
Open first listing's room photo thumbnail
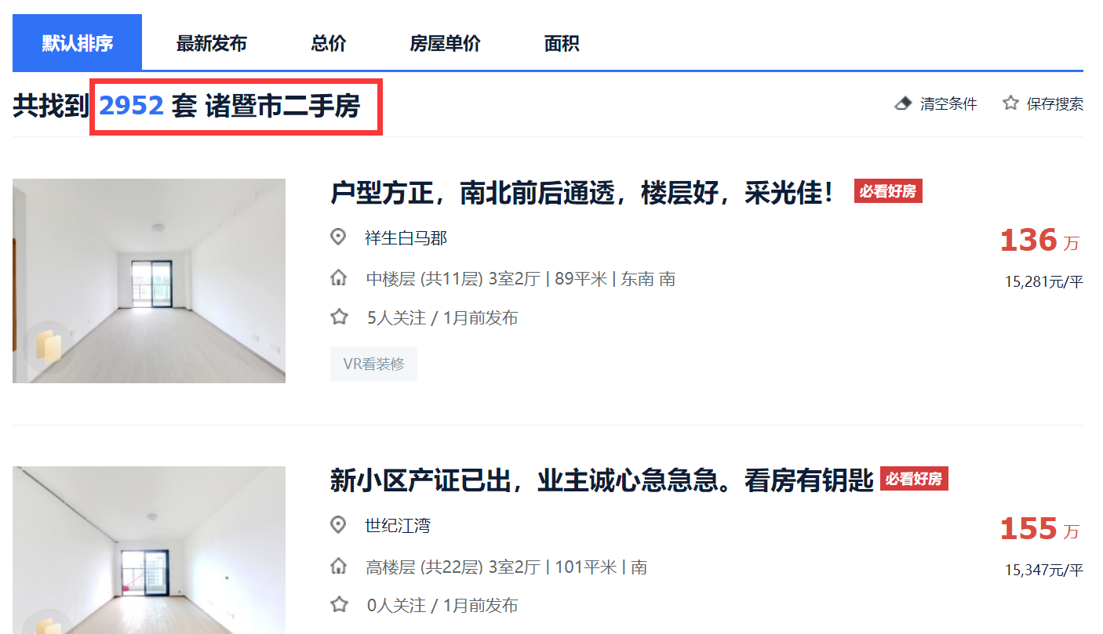(149, 281)
